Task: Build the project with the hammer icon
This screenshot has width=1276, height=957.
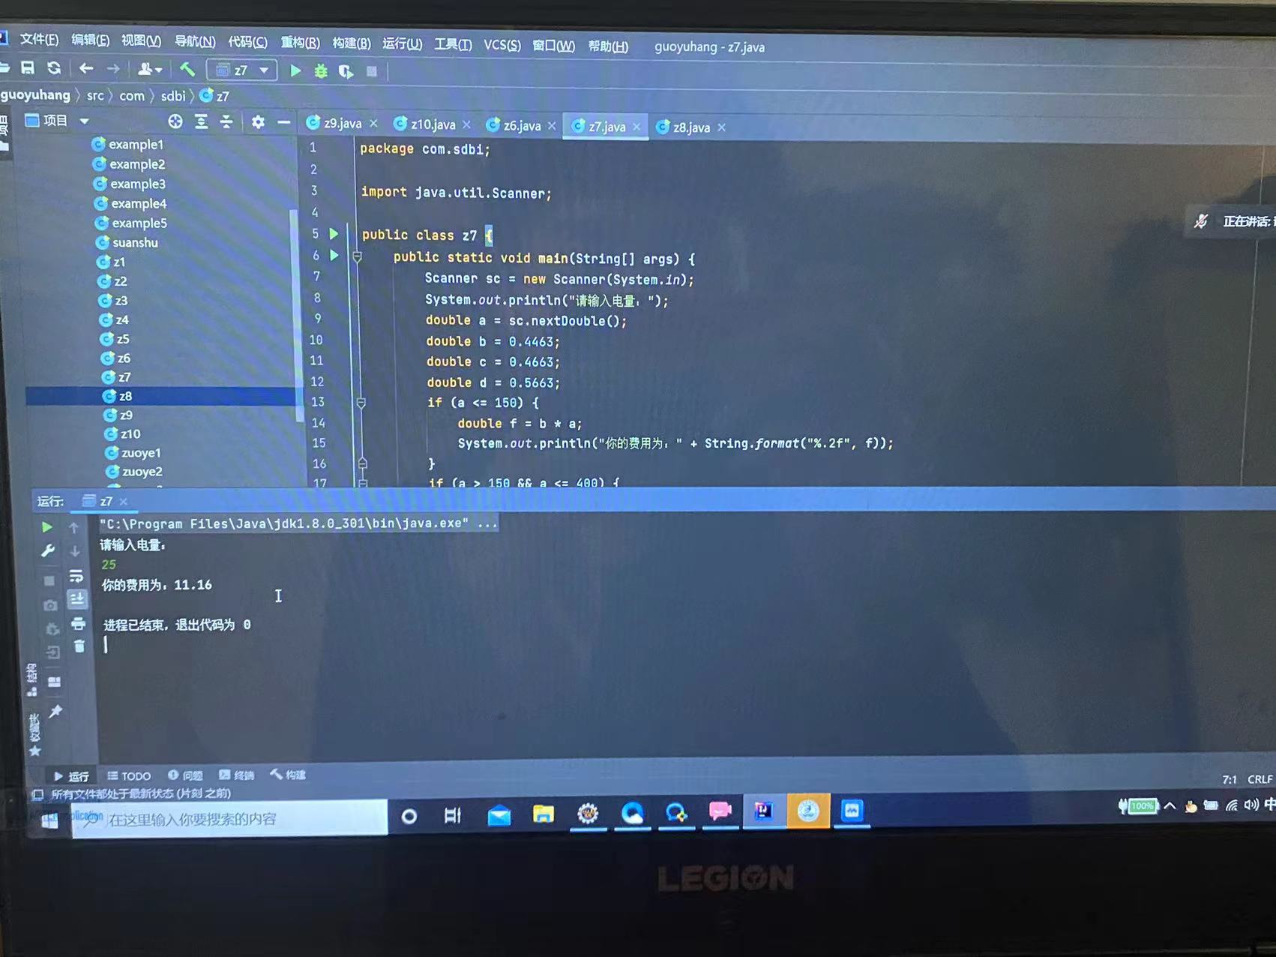Action: pyautogui.click(x=187, y=70)
